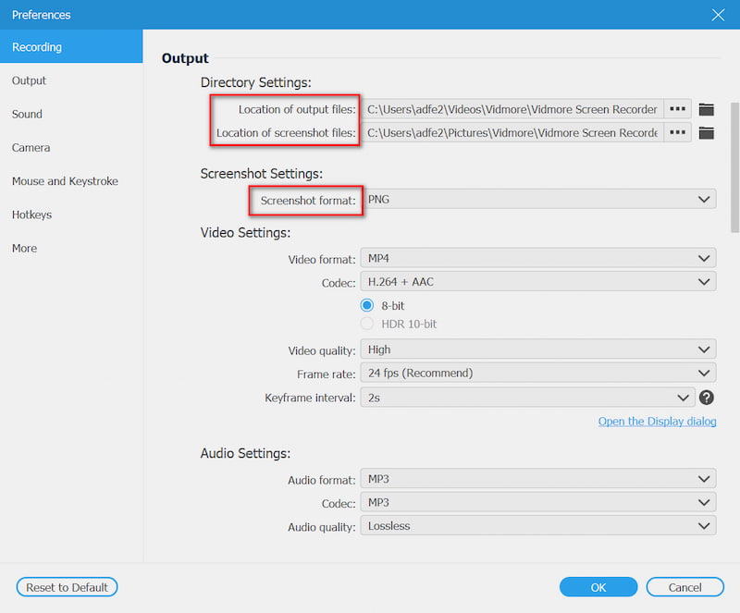The width and height of the screenshot is (740, 613).
Task: Click the Keyframe interval help question mark
Action: point(707,398)
